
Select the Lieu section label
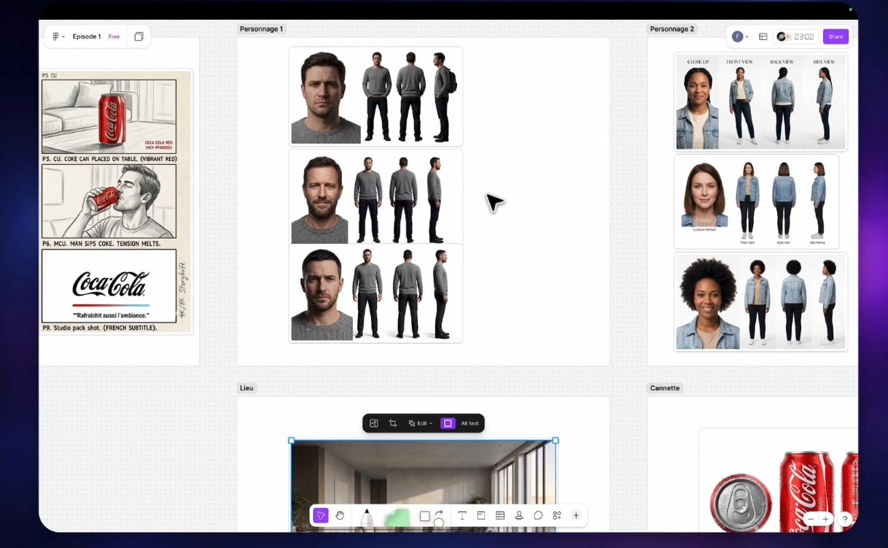pos(246,388)
